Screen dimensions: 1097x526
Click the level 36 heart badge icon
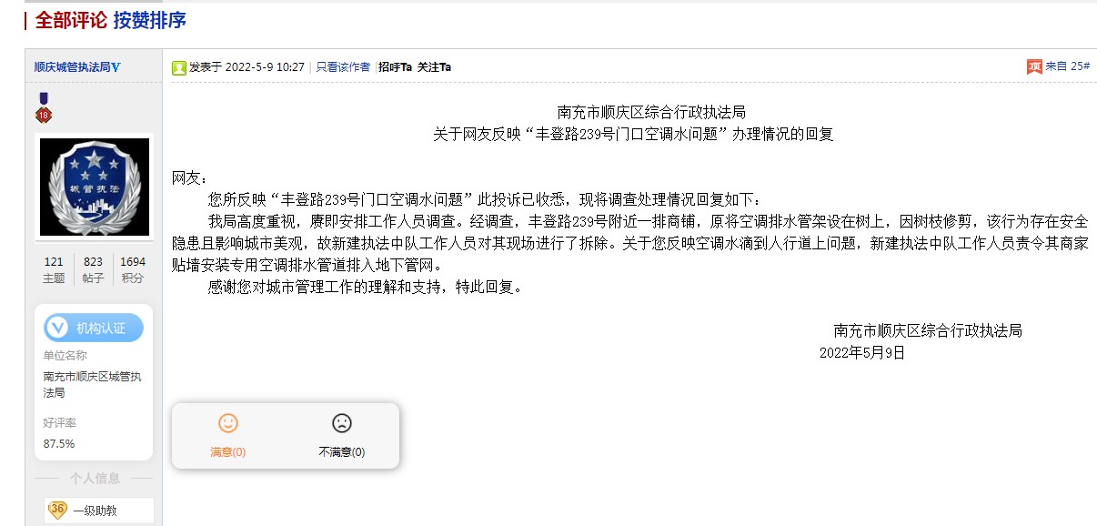(57, 510)
